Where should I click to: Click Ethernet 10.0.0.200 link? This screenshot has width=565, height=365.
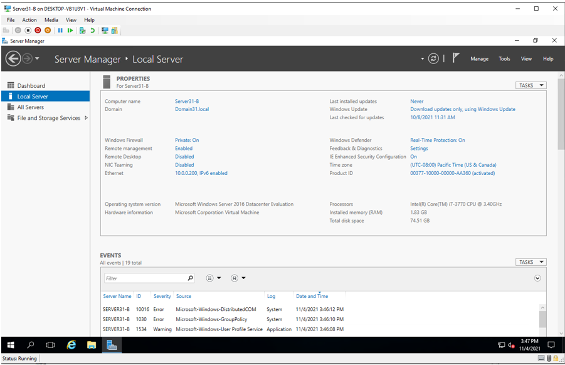click(x=201, y=173)
